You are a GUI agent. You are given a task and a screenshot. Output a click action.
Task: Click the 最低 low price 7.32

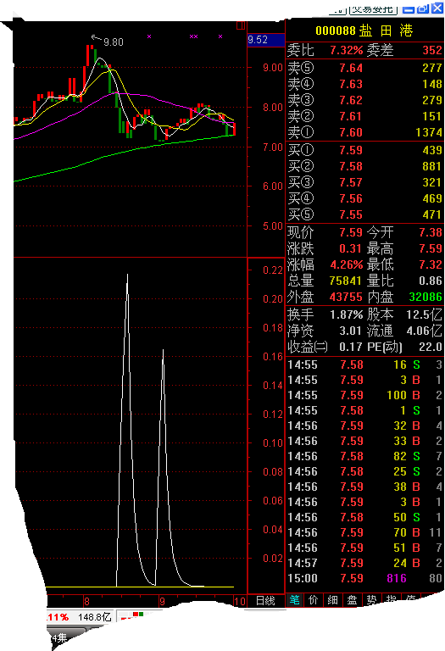pyautogui.click(x=431, y=264)
